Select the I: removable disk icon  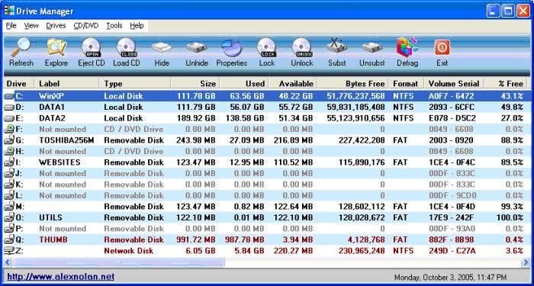pyautogui.click(x=9, y=162)
